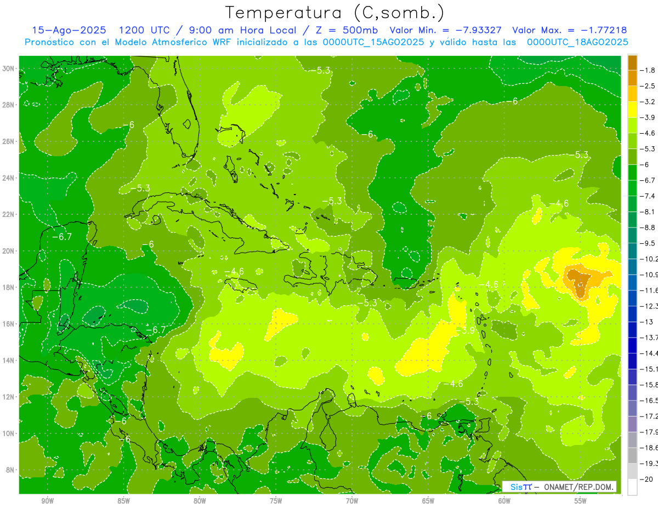Click the white bottom legend swatch below -20
The height and width of the screenshot is (508, 658).
click(x=632, y=487)
